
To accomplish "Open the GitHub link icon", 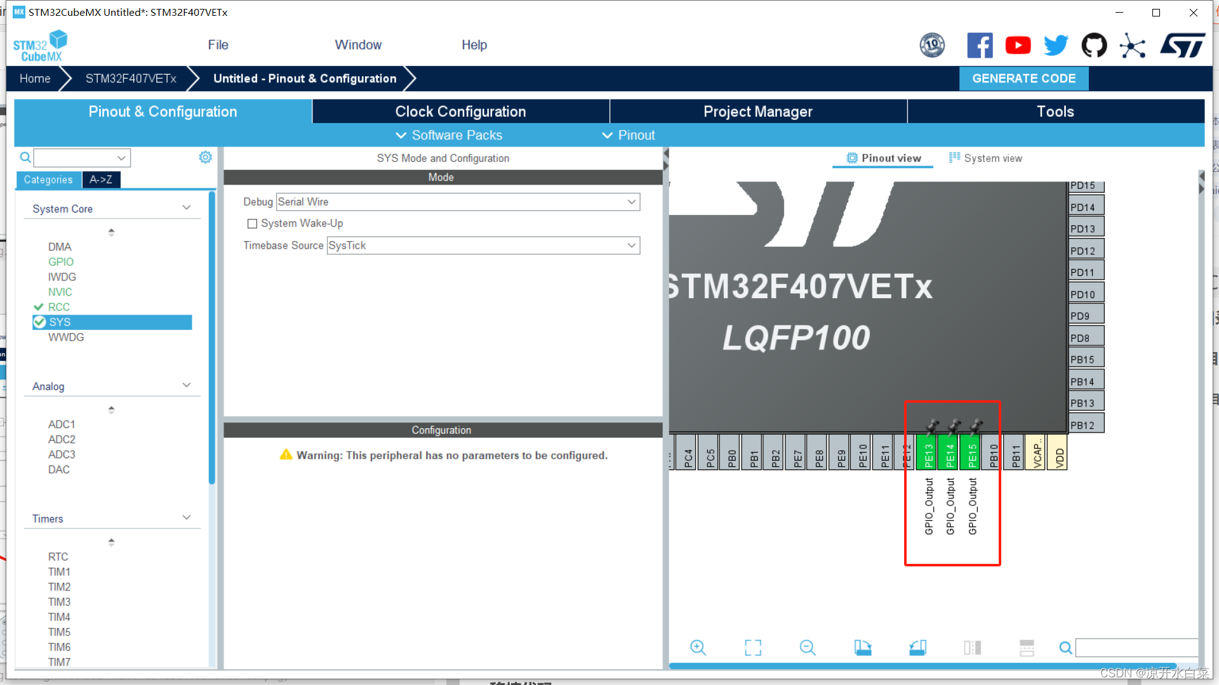I will click(1094, 45).
